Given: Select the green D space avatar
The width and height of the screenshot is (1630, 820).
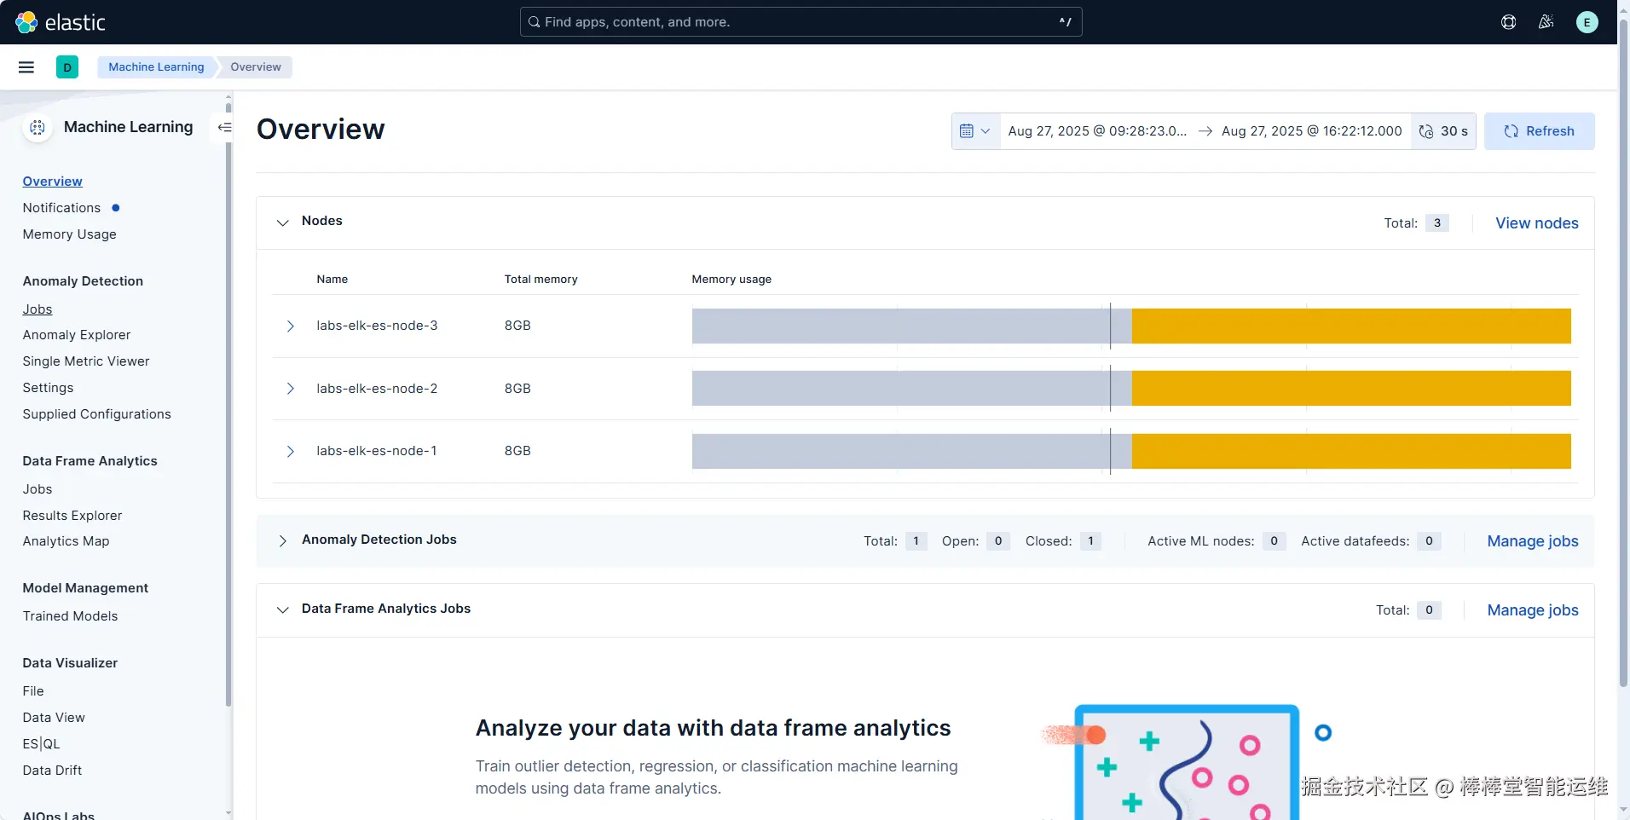Looking at the screenshot, I should click(x=67, y=67).
